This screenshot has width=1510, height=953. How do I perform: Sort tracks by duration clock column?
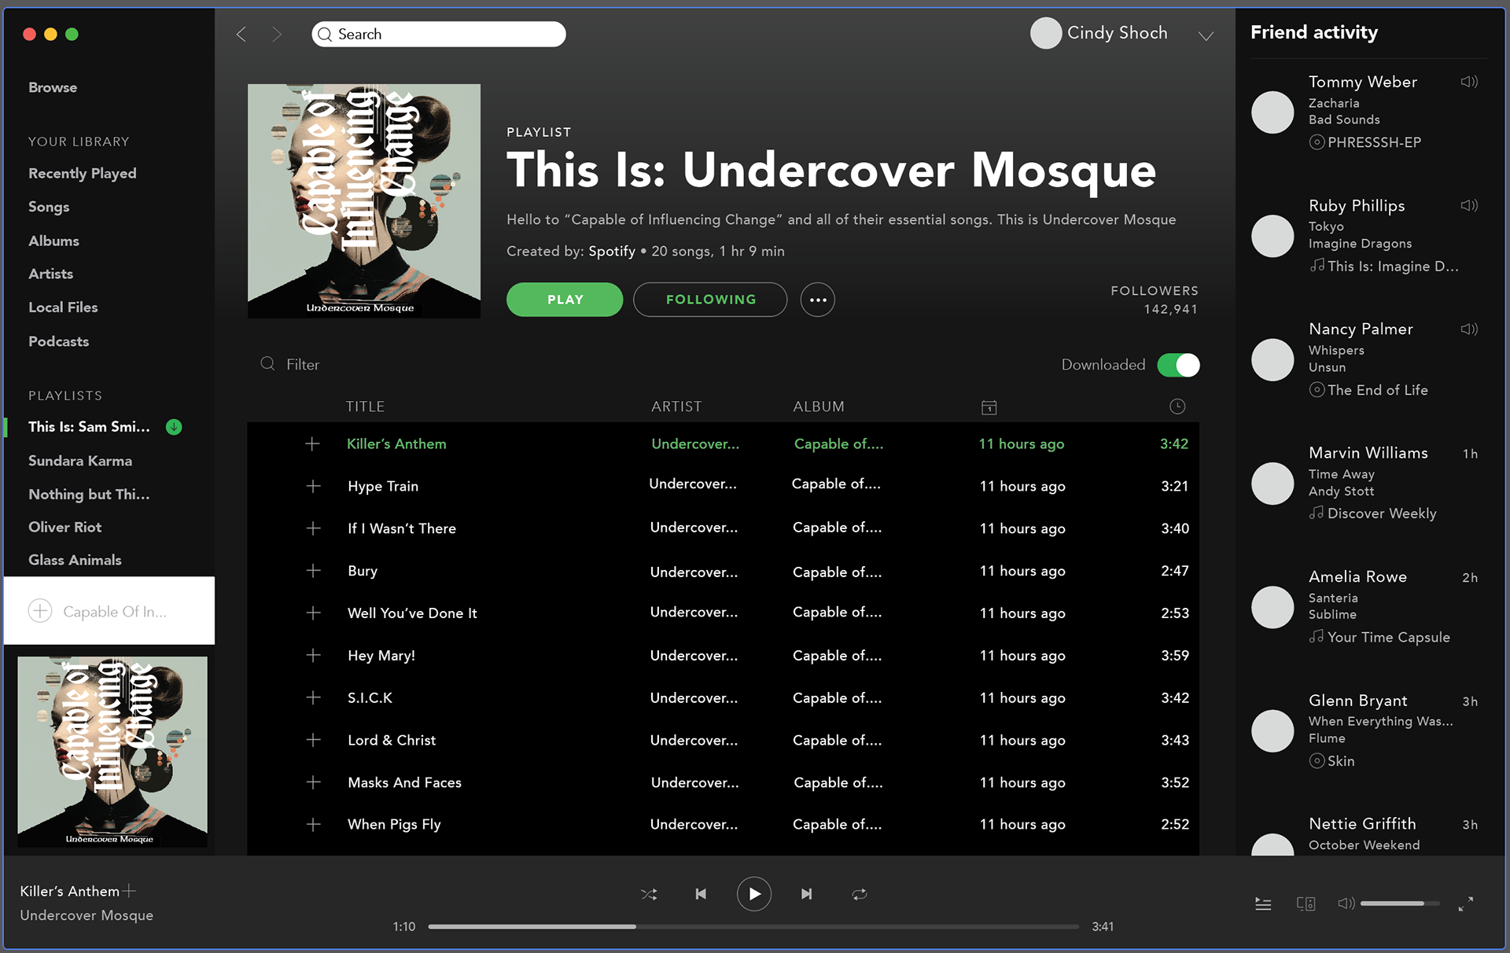(x=1177, y=407)
